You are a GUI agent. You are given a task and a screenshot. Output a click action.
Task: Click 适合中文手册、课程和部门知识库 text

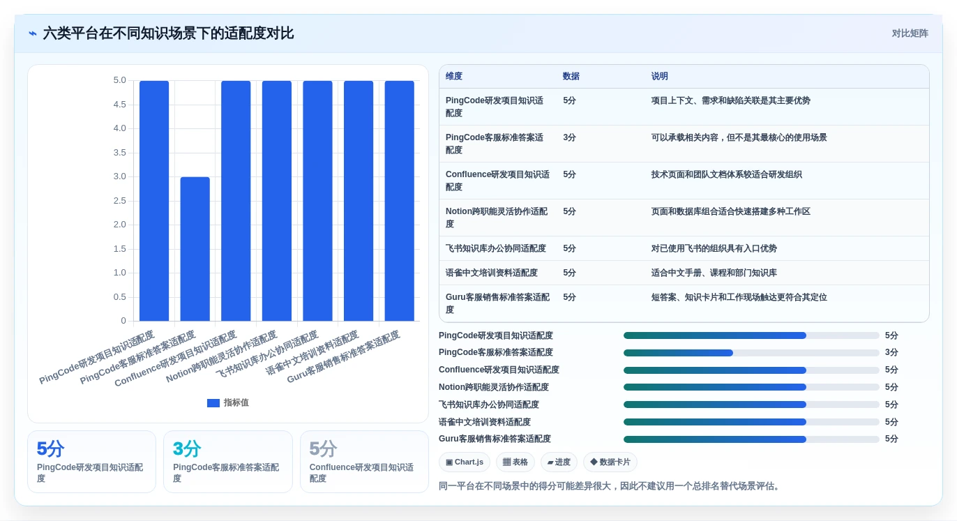pos(714,273)
